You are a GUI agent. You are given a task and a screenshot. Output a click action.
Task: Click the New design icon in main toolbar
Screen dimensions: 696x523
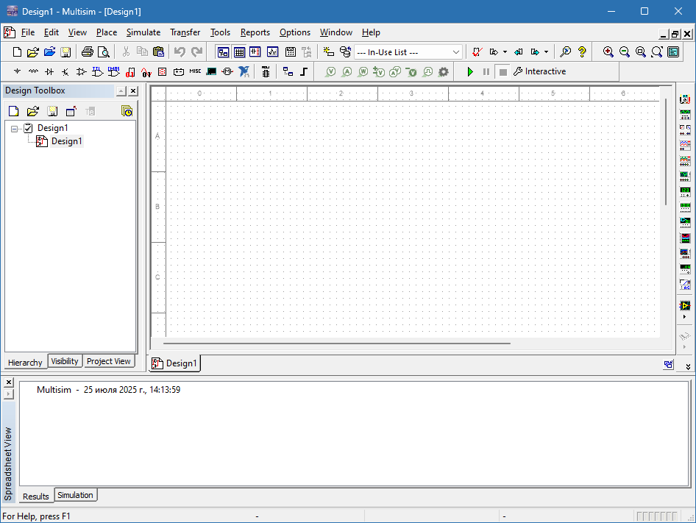click(x=17, y=52)
